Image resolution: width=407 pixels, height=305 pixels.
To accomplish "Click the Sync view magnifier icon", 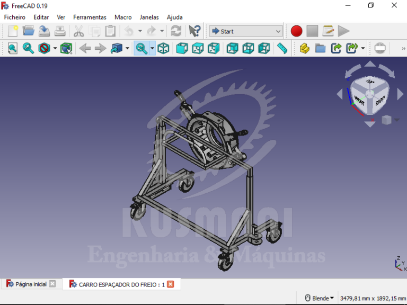I will (141, 48).
